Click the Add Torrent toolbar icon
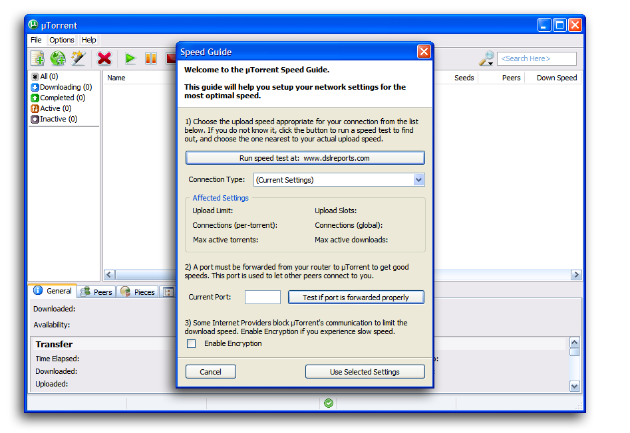The width and height of the screenshot is (630, 433). tap(38, 58)
